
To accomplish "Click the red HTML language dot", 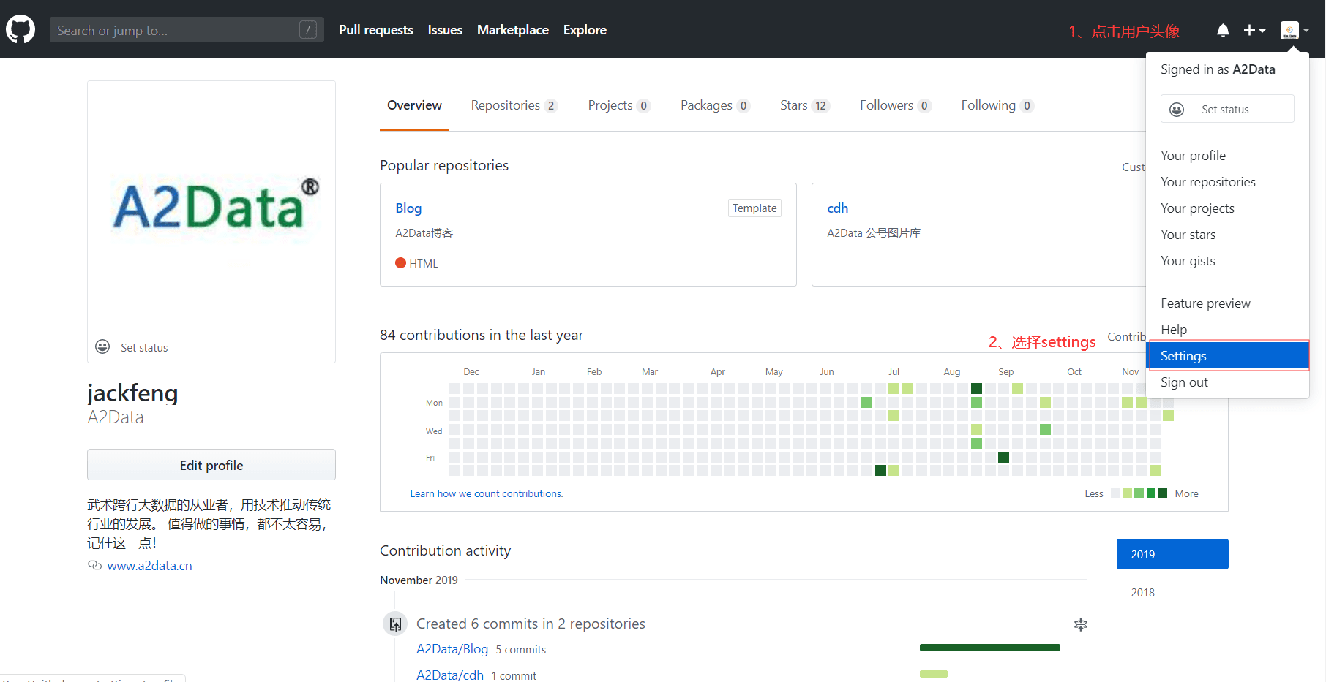I will [400, 263].
